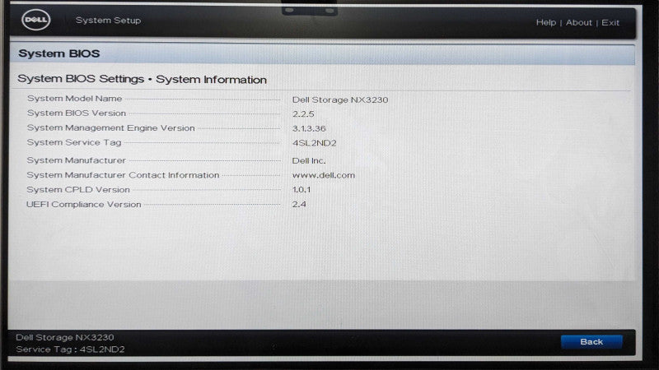The width and height of the screenshot is (659, 370).
Task: Click the System BIOS Settings breadcrumb heading
Action: (x=142, y=79)
